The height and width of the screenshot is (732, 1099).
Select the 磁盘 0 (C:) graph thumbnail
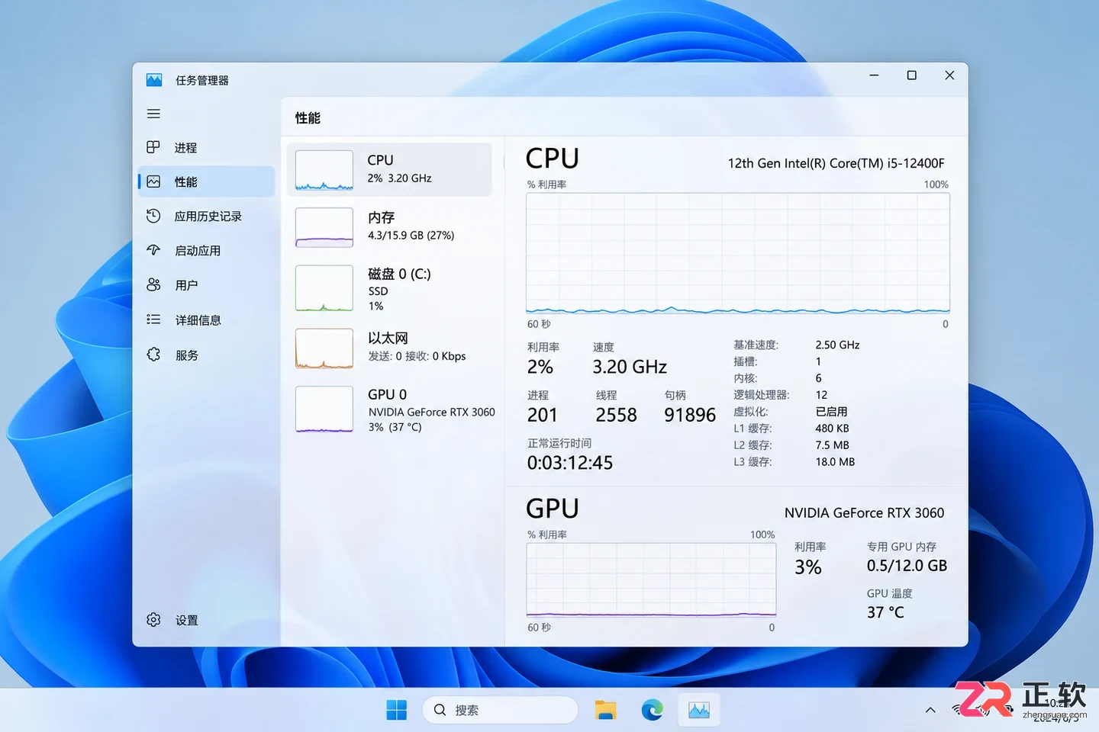(324, 288)
